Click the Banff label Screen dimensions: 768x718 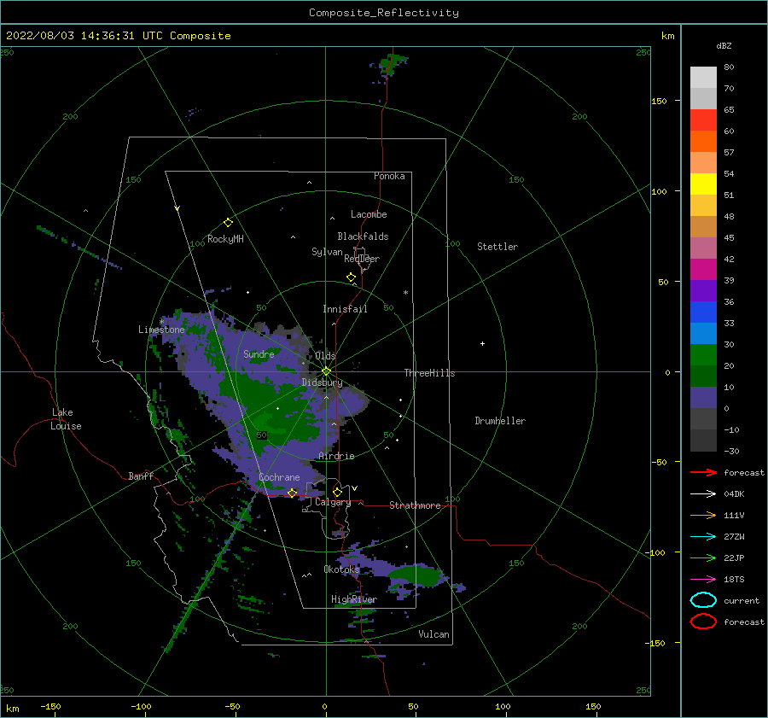tap(141, 476)
